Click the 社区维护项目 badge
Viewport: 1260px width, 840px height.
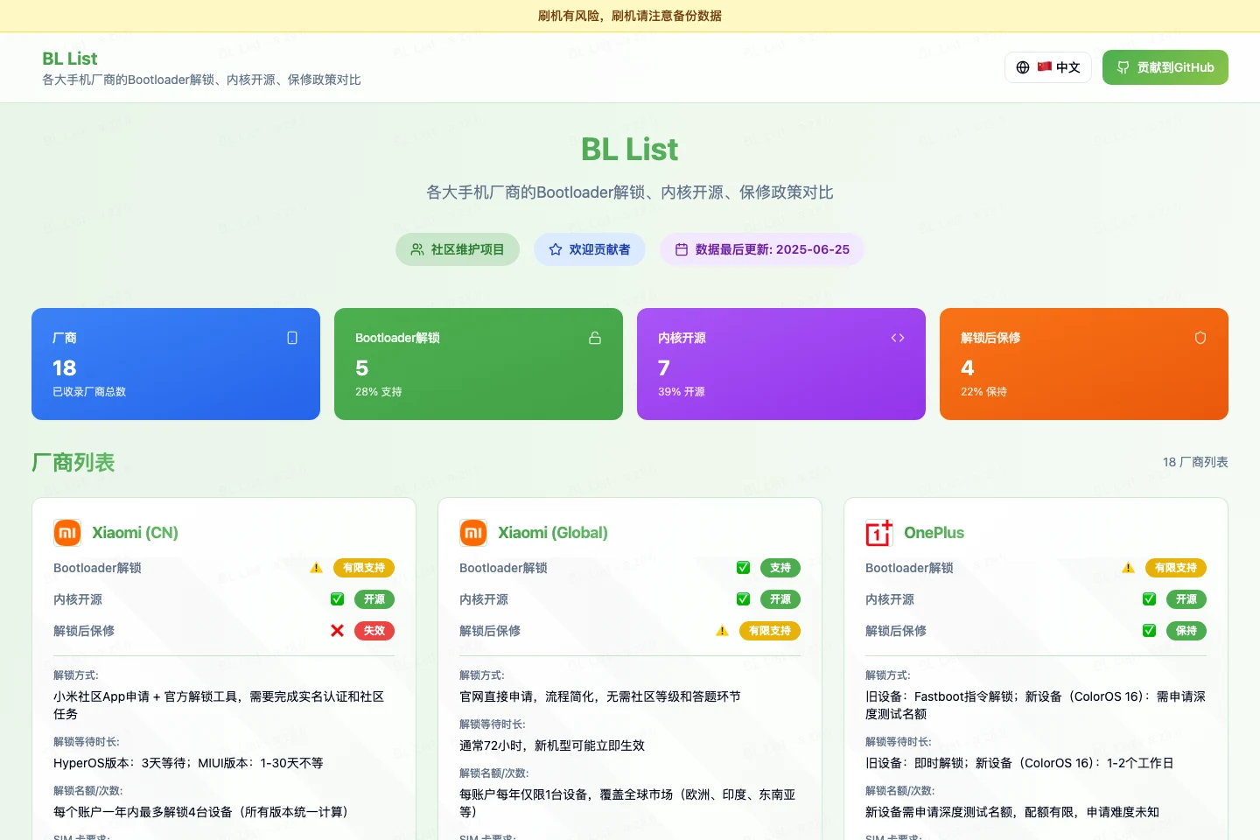tap(458, 249)
